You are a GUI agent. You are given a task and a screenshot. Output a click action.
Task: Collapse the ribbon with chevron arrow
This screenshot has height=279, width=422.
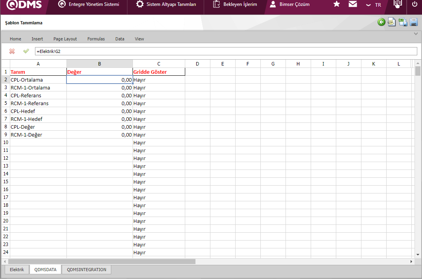416,34
